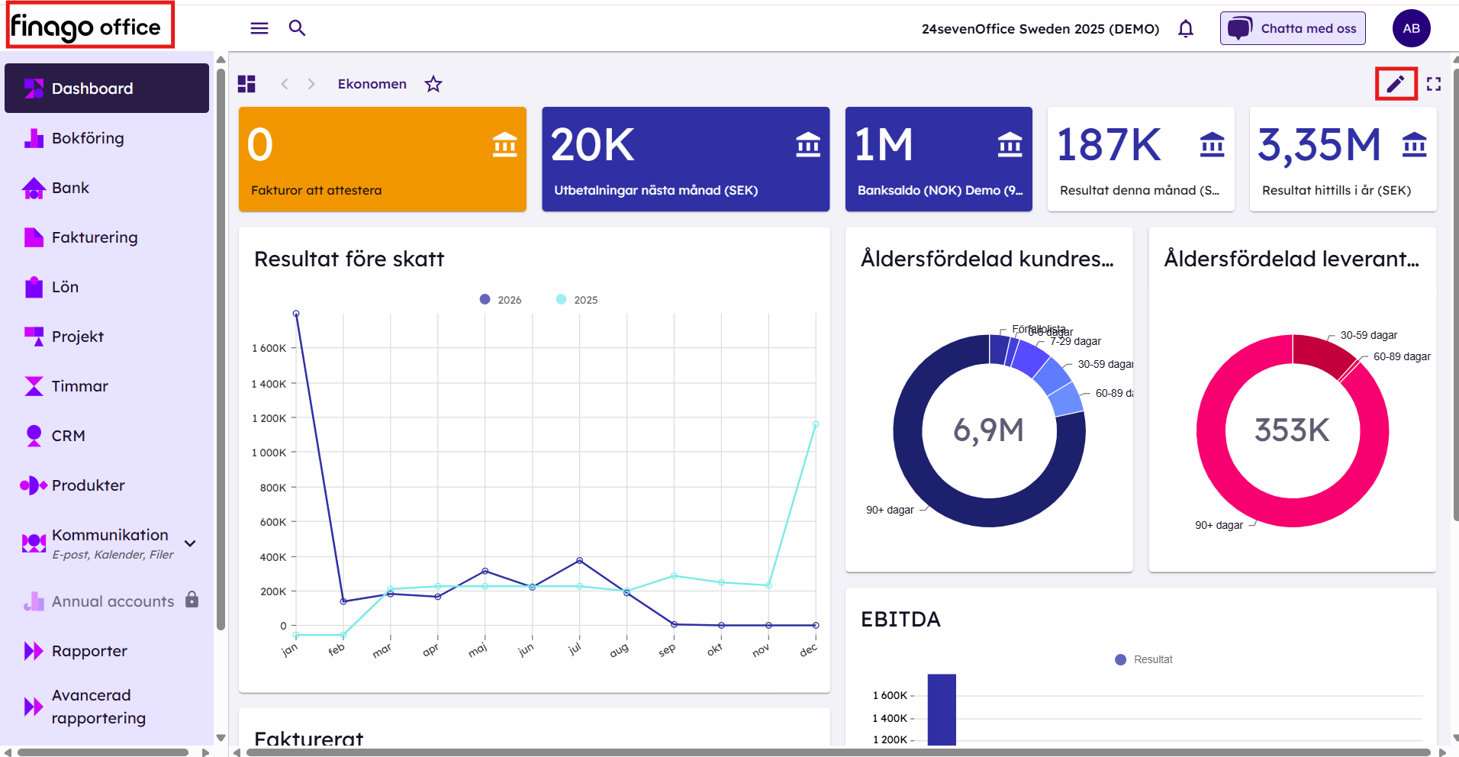Enter fullscreen mode using the fullscreen icon
The image size is (1459, 757).
pos(1434,84)
